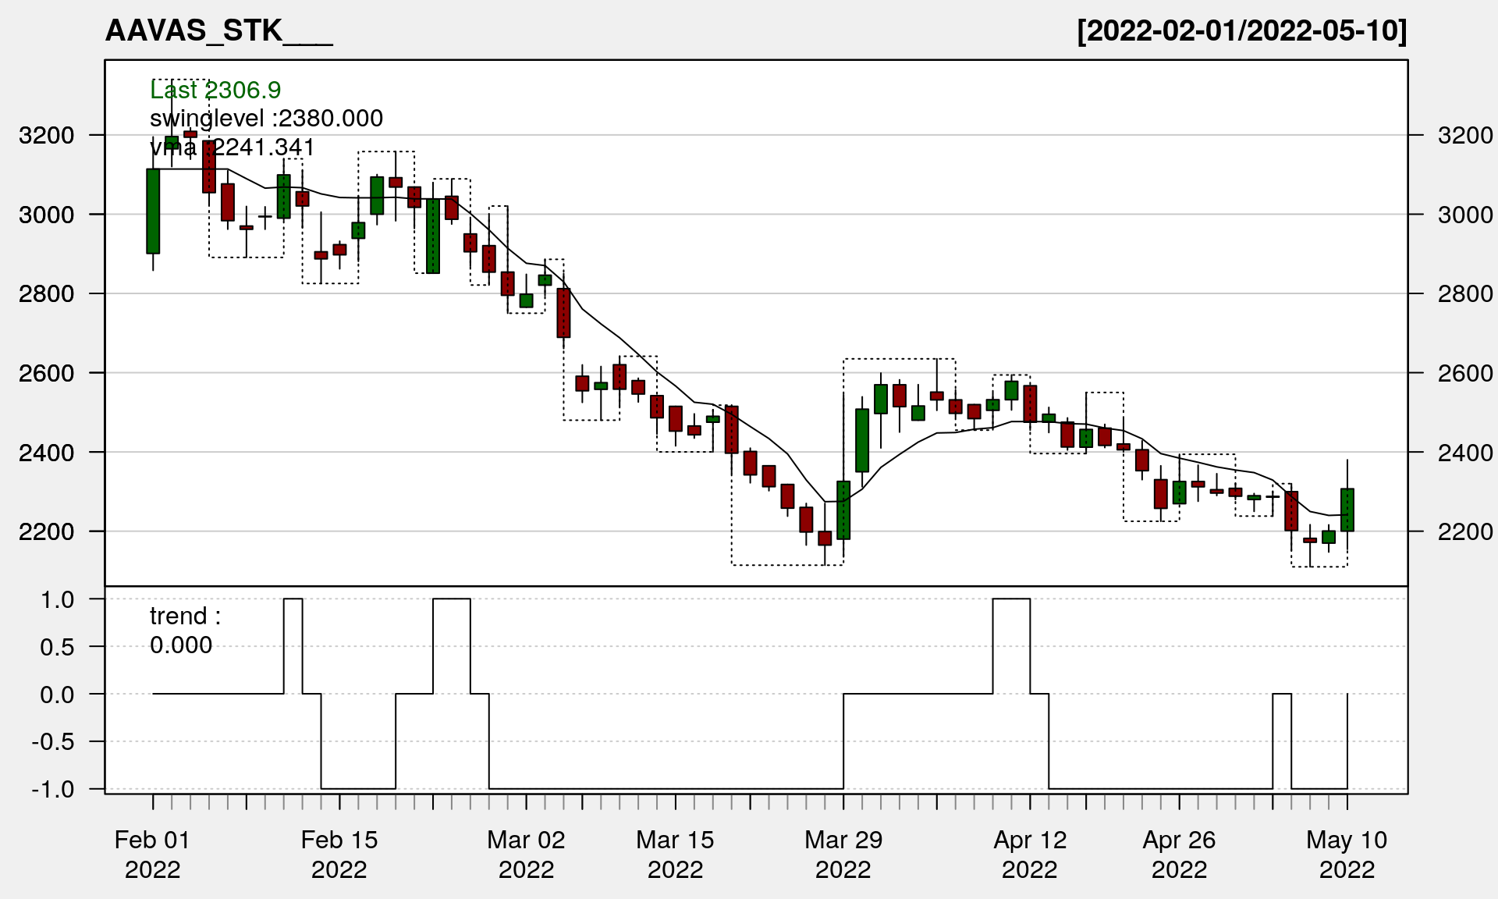This screenshot has width=1498, height=899.
Task: Click the 2800 label on left price axis
Action: click(46, 294)
